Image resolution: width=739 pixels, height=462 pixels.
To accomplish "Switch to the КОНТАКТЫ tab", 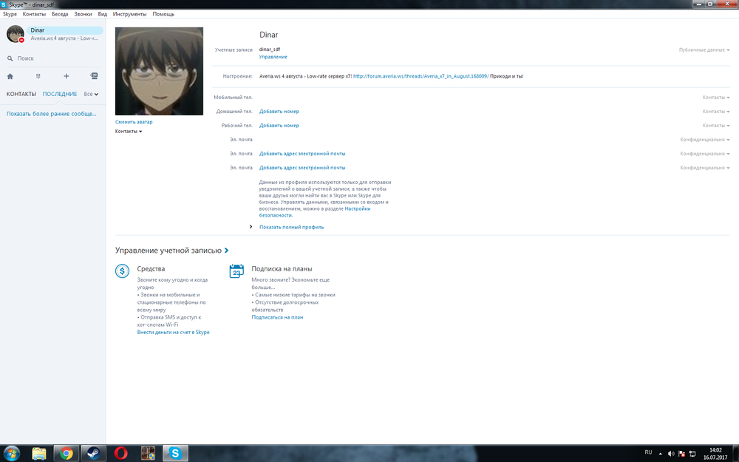I will pyautogui.click(x=21, y=95).
